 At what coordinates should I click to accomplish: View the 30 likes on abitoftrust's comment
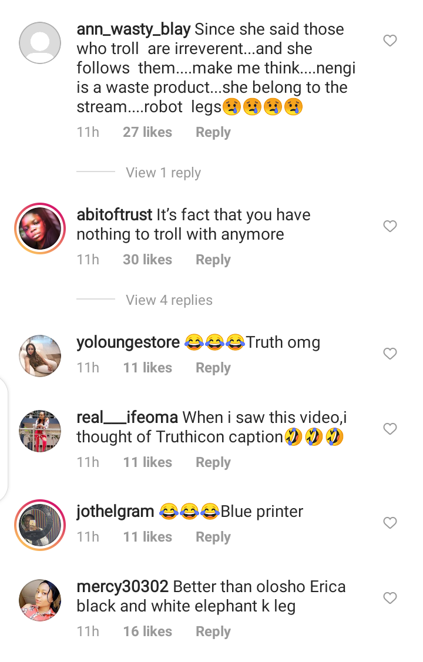click(147, 260)
